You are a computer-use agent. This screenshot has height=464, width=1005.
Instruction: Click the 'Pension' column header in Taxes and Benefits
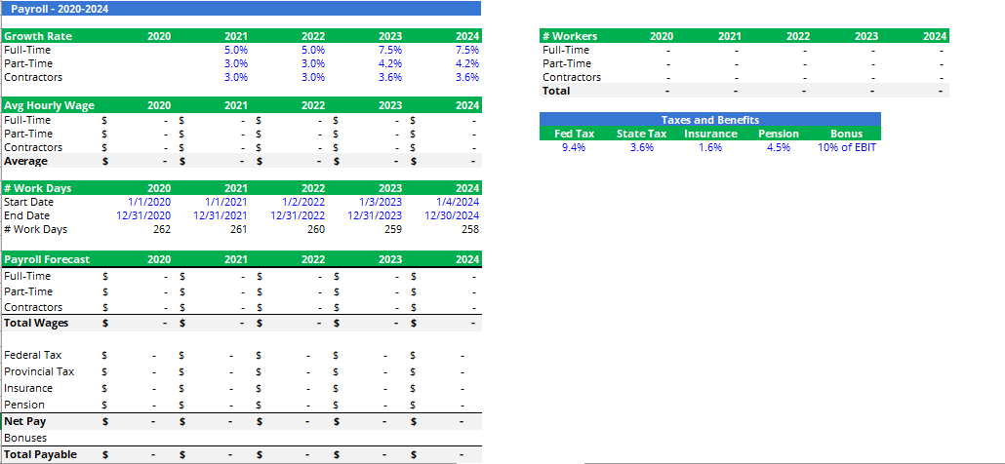[779, 134]
